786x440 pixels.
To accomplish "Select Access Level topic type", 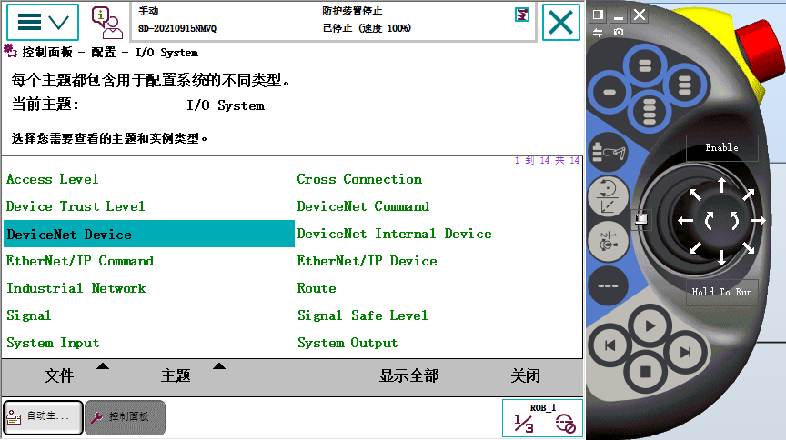I will pos(52,179).
